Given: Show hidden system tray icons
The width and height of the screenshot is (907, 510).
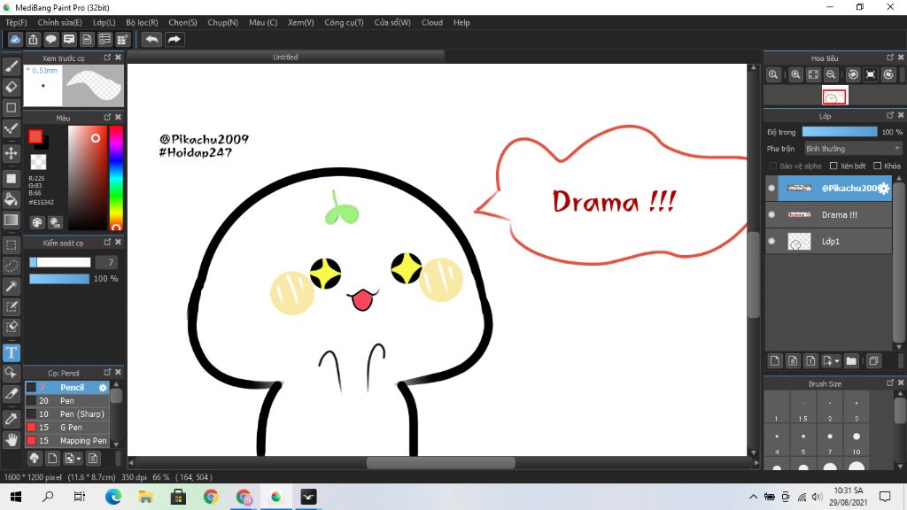Looking at the screenshot, I should pos(753,497).
